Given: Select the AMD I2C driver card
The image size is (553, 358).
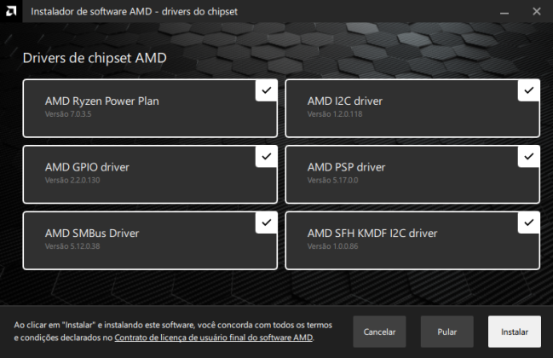Looking at the screenshot, I should tap(412, 108).
